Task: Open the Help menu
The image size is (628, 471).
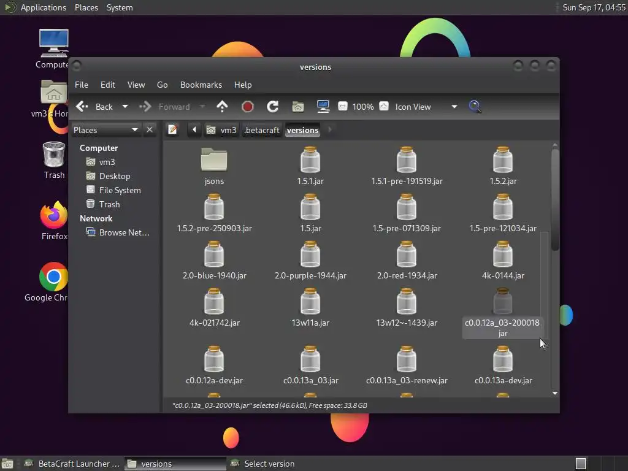Action: [x=243, y=85]
